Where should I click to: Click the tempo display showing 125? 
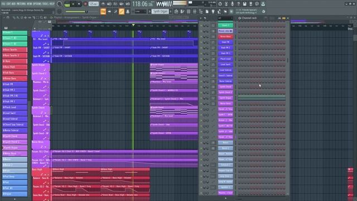coord(93,4)
